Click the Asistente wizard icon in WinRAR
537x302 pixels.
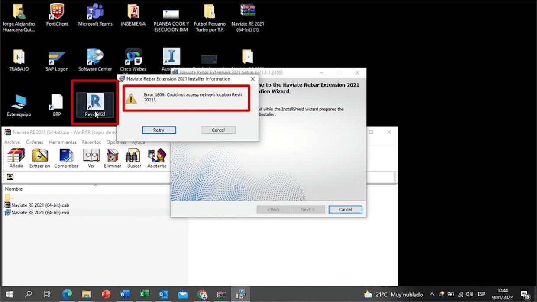157,158
